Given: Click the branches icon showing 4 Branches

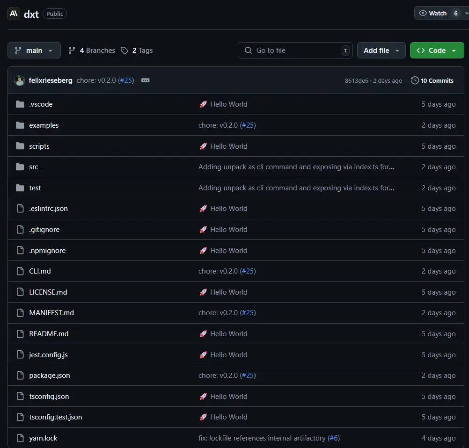Looking at the screenshot, I should tap(72, 51).
